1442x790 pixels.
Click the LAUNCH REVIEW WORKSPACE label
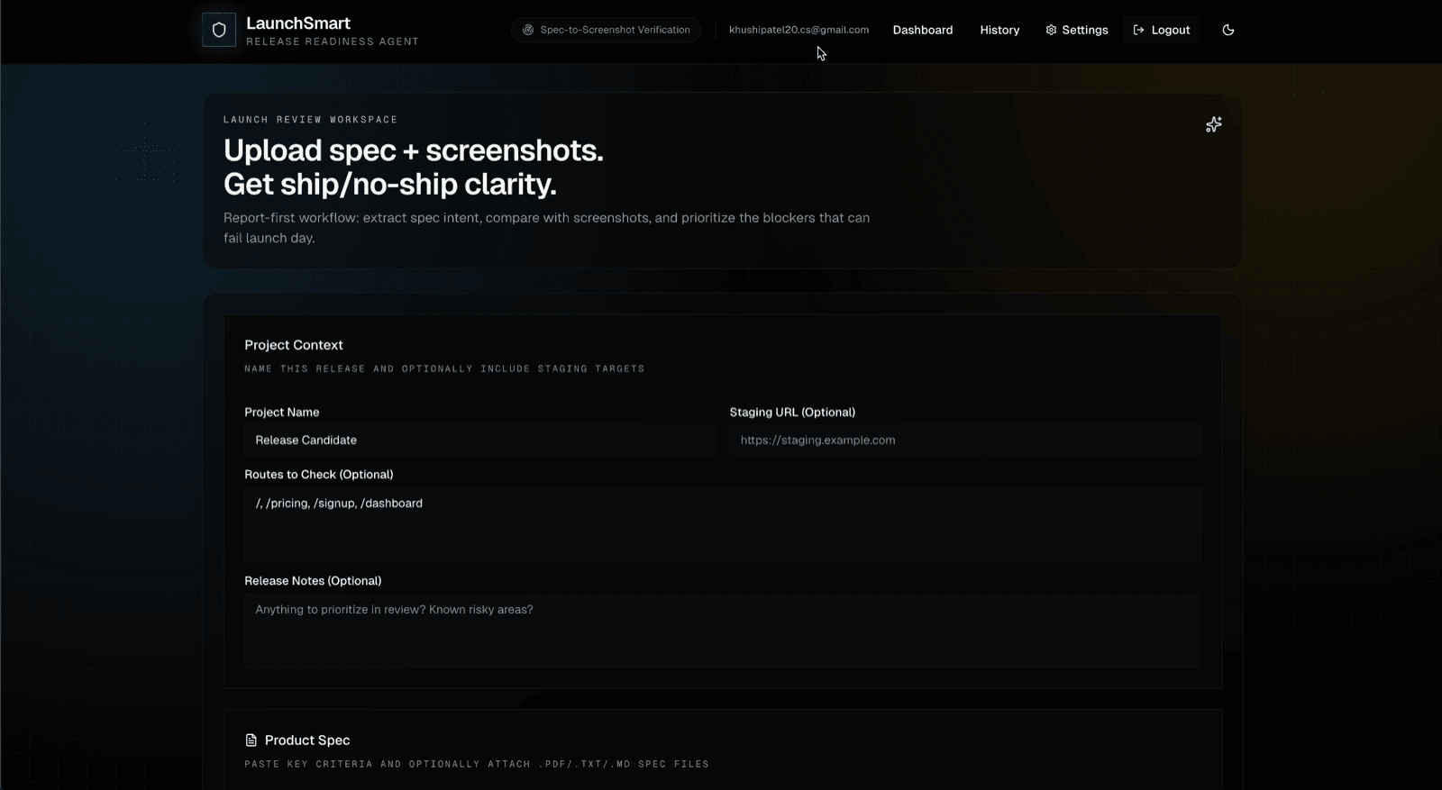tap(311, 119)
